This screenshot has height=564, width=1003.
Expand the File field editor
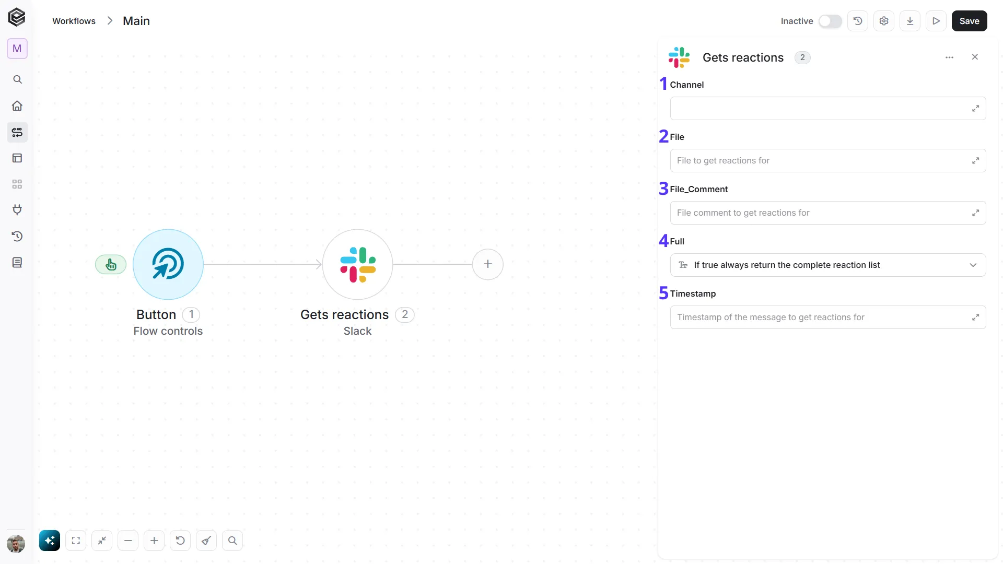[975, 160]
